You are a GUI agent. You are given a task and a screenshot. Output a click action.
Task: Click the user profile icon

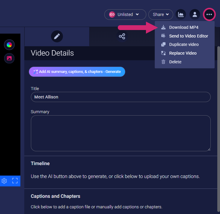[x=195, y=14]
